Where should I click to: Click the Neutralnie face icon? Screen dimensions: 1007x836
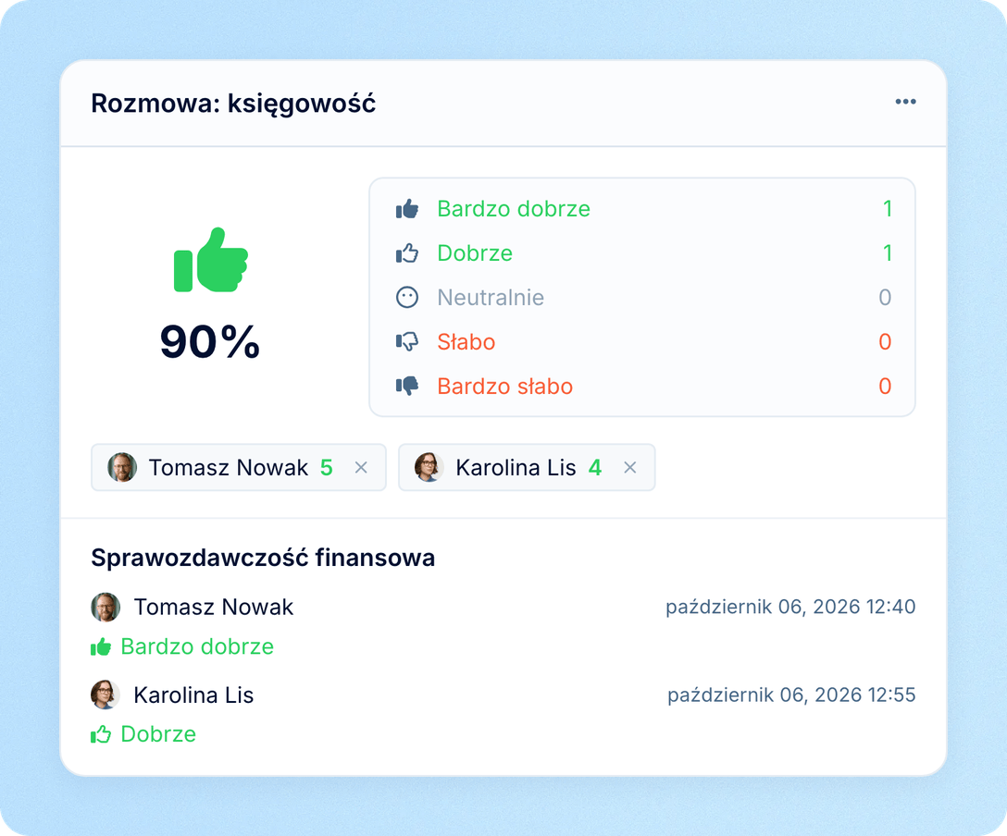[x=407, y=297]
